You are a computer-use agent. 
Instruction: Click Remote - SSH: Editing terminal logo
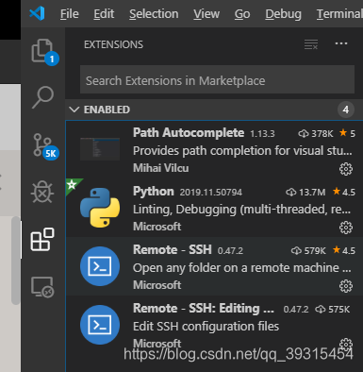click(x=100, y=325)
